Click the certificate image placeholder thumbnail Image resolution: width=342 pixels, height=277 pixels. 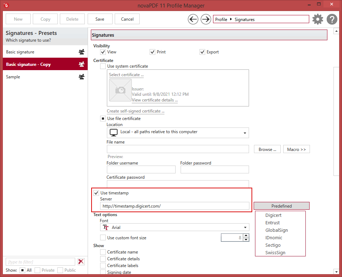click(x=120, y=90)
